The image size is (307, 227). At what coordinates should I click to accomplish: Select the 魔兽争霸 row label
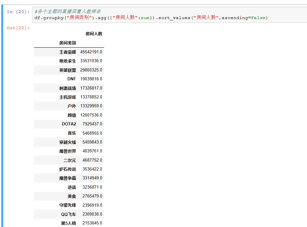[x=67, y=178]
